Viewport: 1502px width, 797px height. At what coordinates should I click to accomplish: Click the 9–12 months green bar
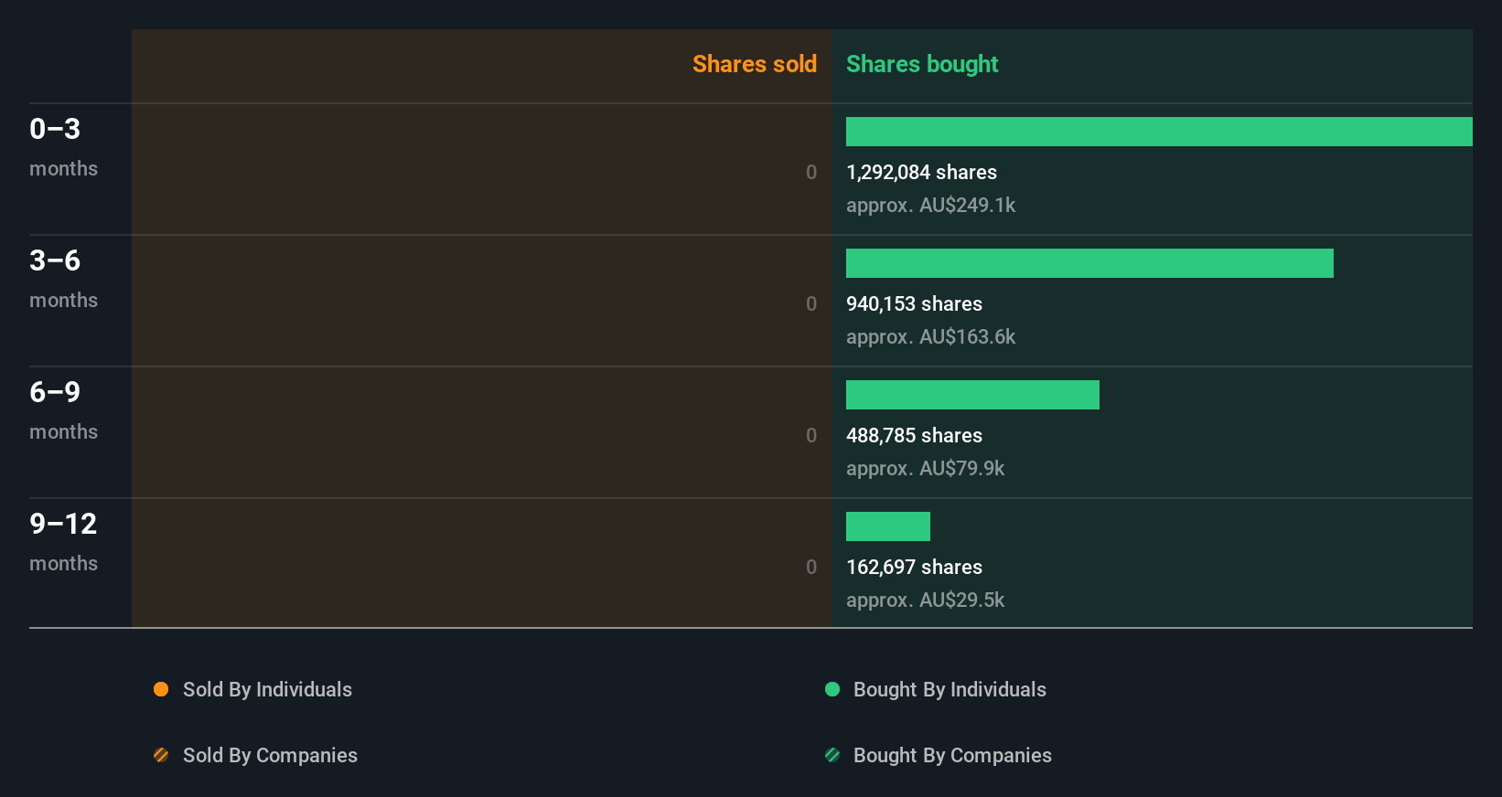point(888,526)
